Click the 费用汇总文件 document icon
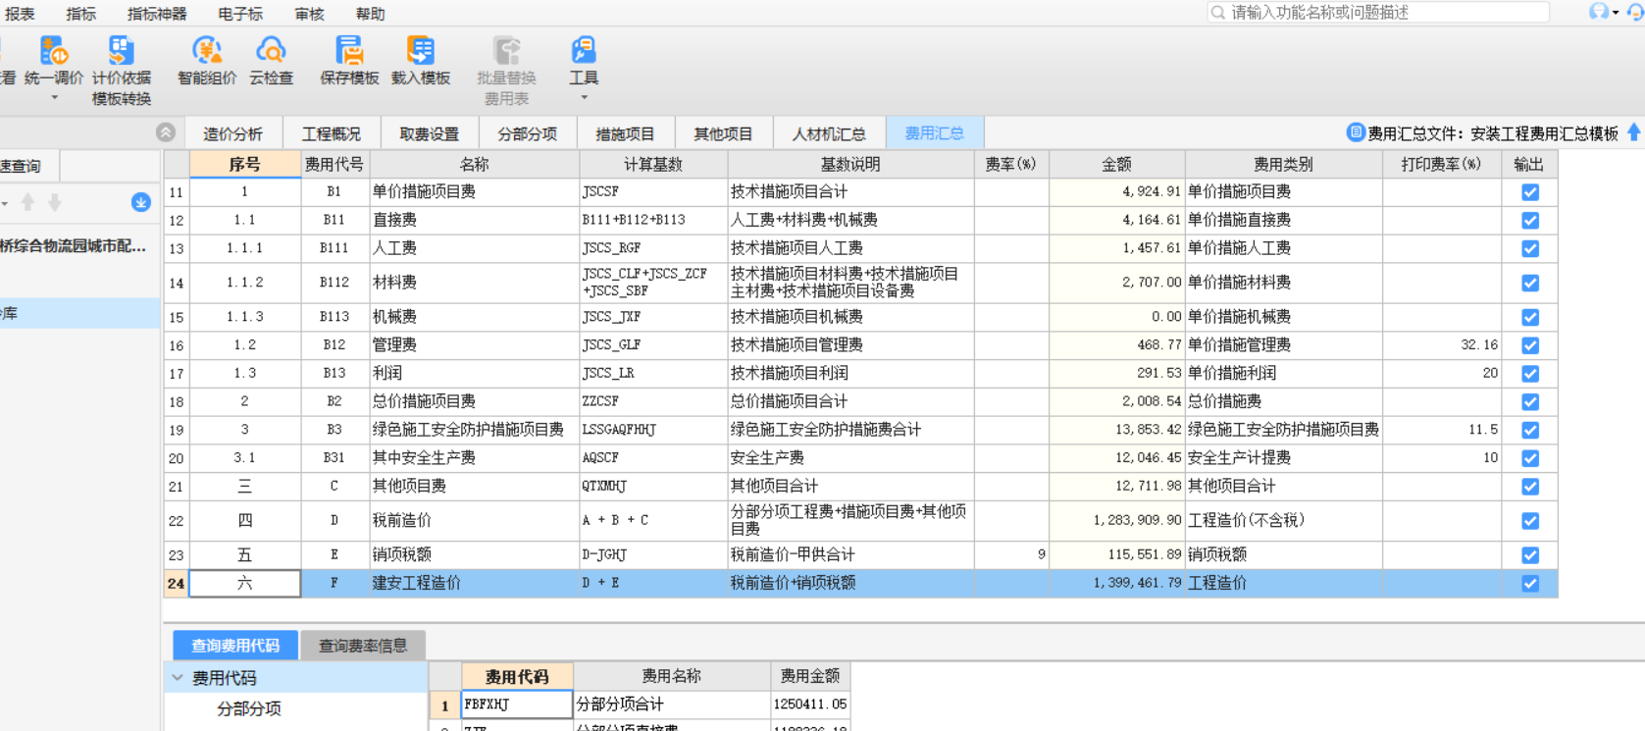The image size is (1645, 731). click(1356, 132)
